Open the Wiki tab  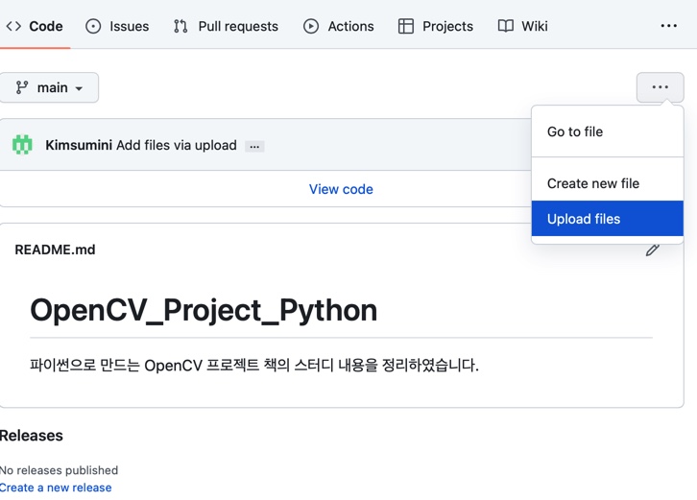click(522, 26)
